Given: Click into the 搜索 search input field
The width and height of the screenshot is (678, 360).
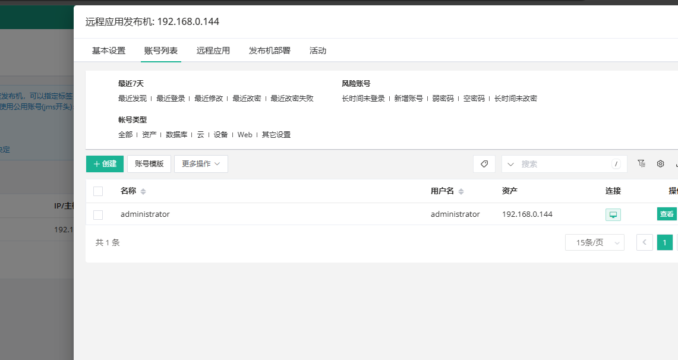Looking at the screenshot, I should point(565,164).
